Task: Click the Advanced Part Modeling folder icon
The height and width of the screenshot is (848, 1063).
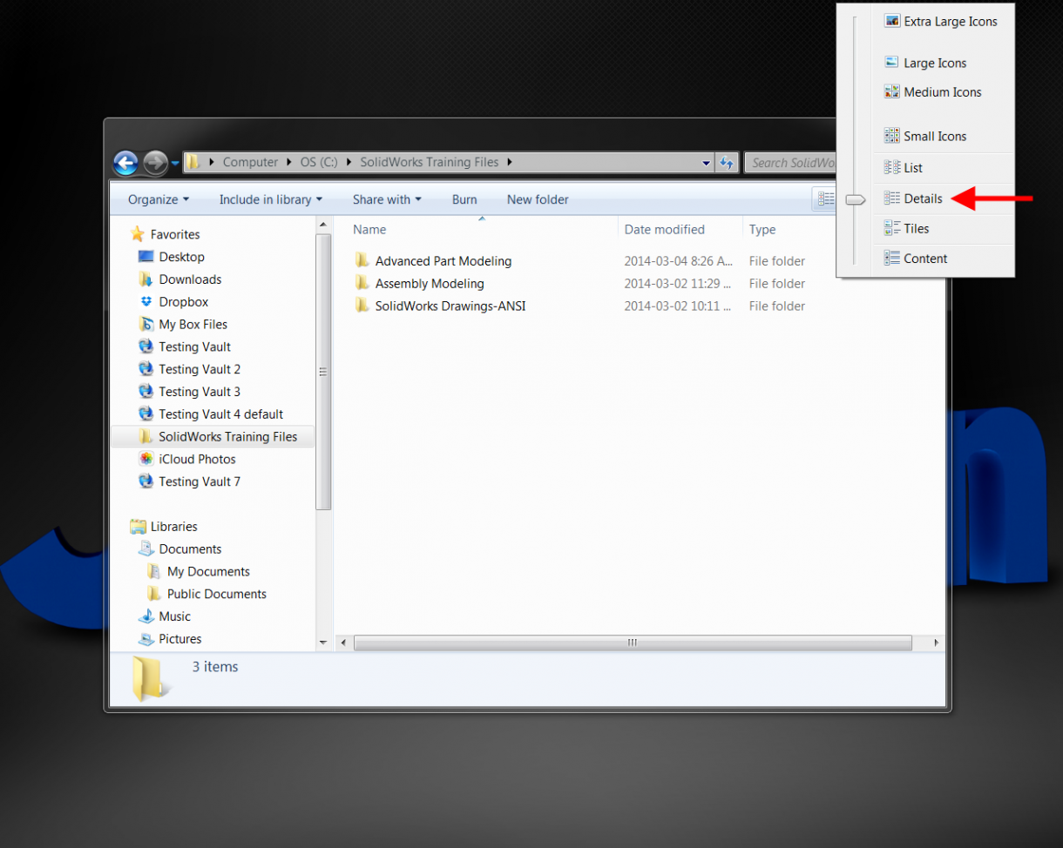Action: (x=362, y=260)
